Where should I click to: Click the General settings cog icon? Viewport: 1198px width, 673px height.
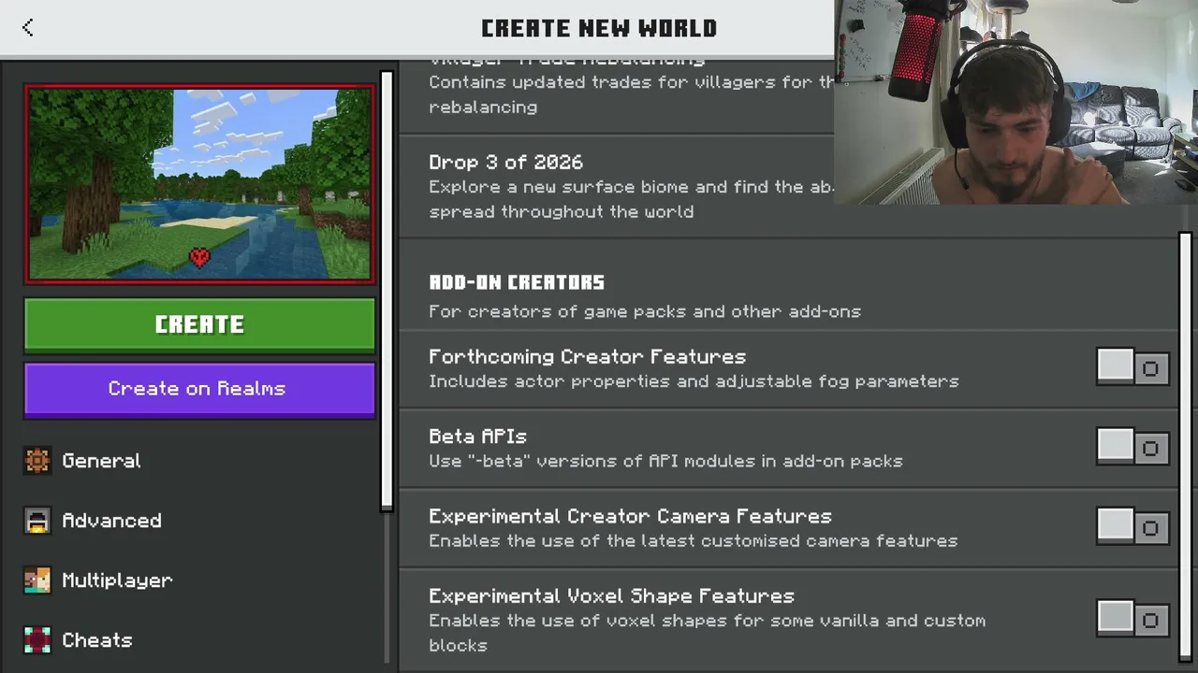click(x=37, y=461)
